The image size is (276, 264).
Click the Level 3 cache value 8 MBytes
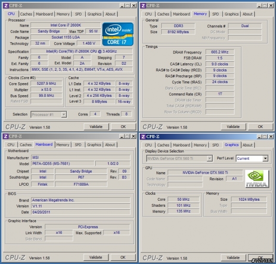click(99, 102)
